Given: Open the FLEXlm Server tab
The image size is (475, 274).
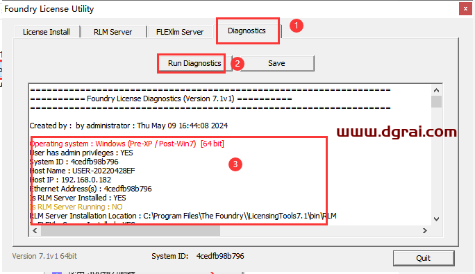Looking at the screenshot, I should coord(180,32).
